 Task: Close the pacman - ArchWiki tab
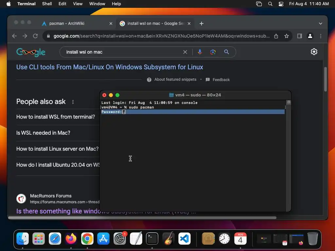pos(111,24)
